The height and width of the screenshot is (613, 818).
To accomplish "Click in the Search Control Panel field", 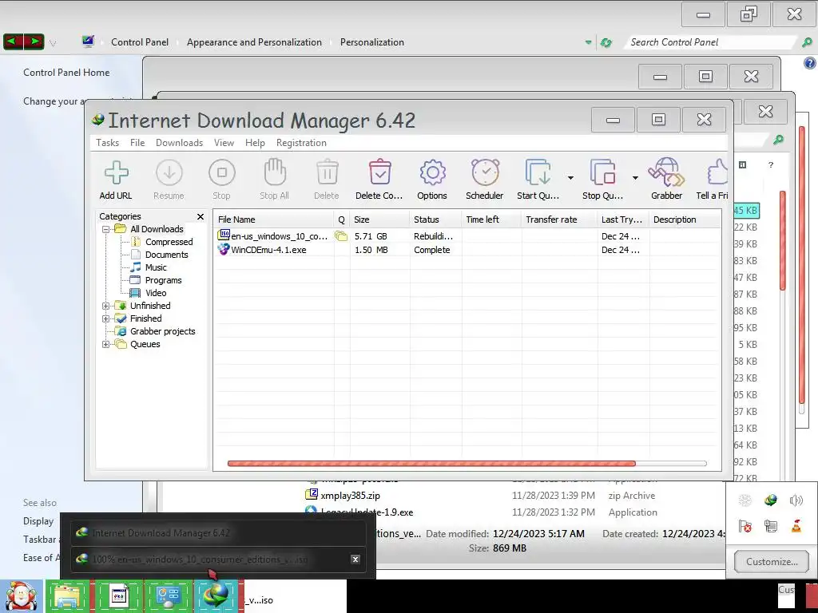I will click(709, 42).
